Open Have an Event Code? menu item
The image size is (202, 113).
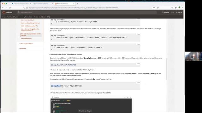39,17
